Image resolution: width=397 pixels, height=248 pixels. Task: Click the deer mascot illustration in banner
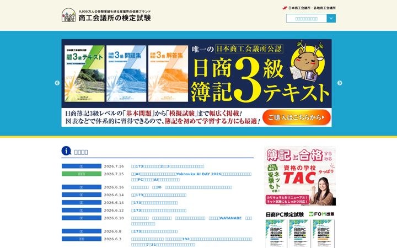pyautogui.click(x=307, y=62)
